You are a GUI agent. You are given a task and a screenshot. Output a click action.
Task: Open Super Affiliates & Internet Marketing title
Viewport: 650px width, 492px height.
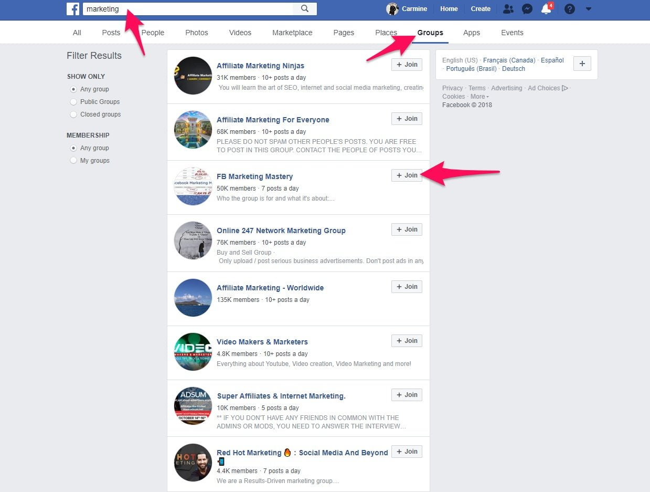pos(281,396)
